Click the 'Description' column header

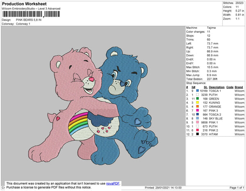click(x=216, y=87)
